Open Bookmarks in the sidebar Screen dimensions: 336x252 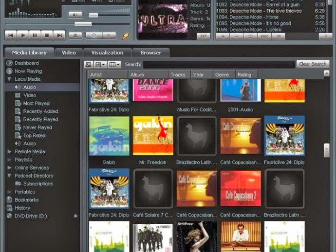click(x=27, y=200)
